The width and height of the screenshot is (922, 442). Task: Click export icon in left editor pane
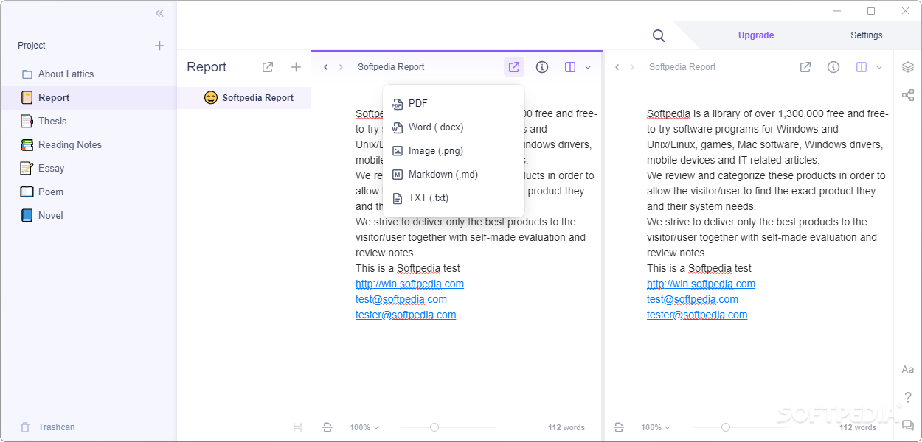click(514, 67)
